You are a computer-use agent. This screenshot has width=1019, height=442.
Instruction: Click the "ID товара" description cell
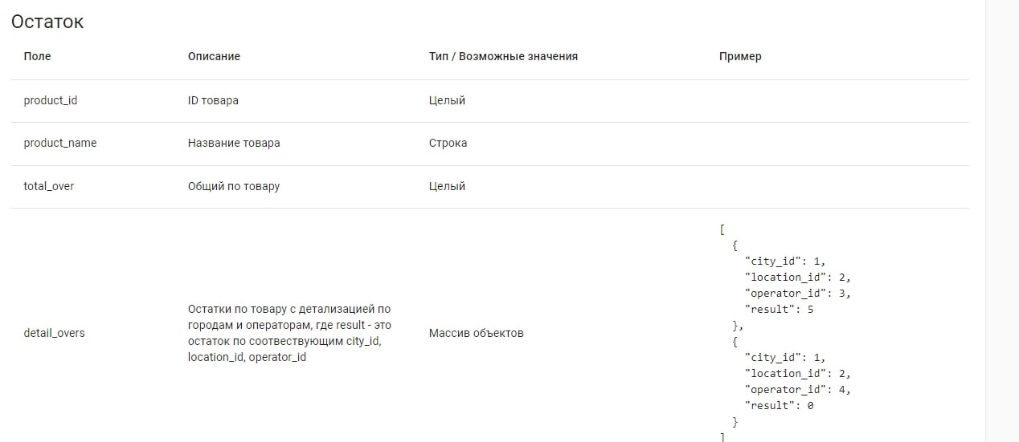(x=213, y=100)
